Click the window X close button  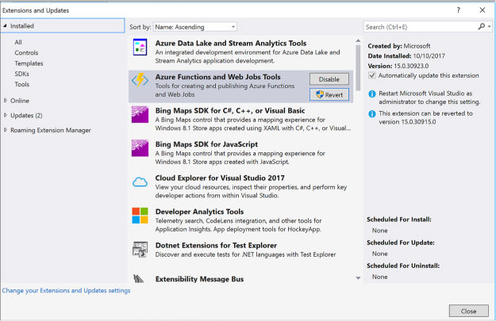pyautogui.click(x=482, y=10)
